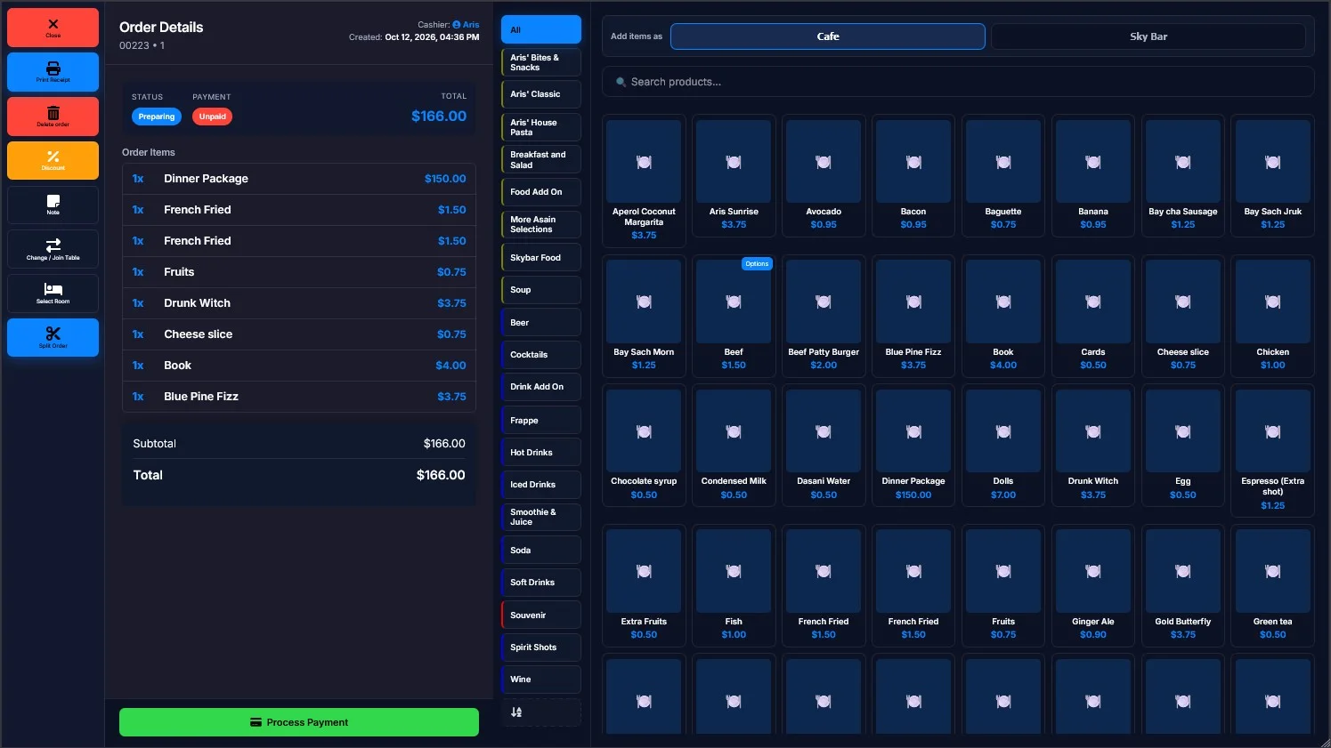Open the Smoothie & Juice category

pos(541,517)
